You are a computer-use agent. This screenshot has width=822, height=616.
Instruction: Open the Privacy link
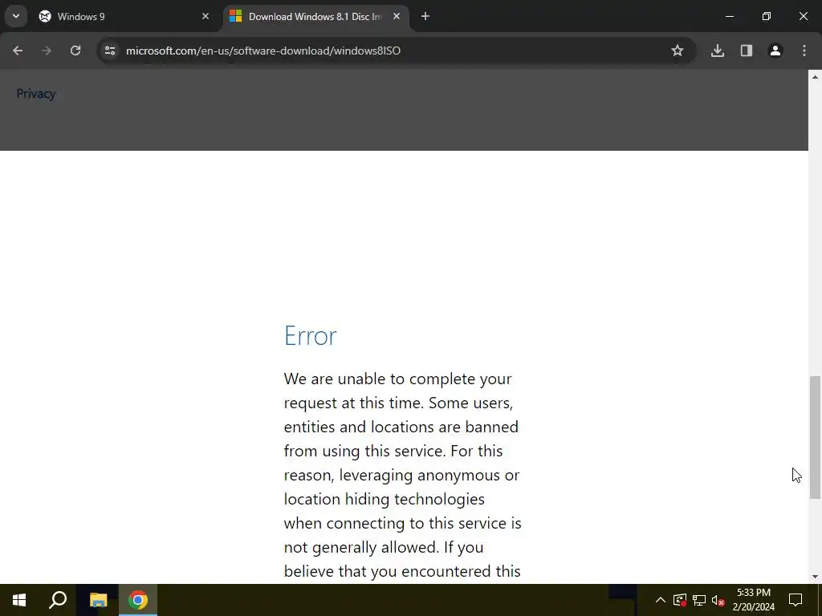[x=35, y=94]
